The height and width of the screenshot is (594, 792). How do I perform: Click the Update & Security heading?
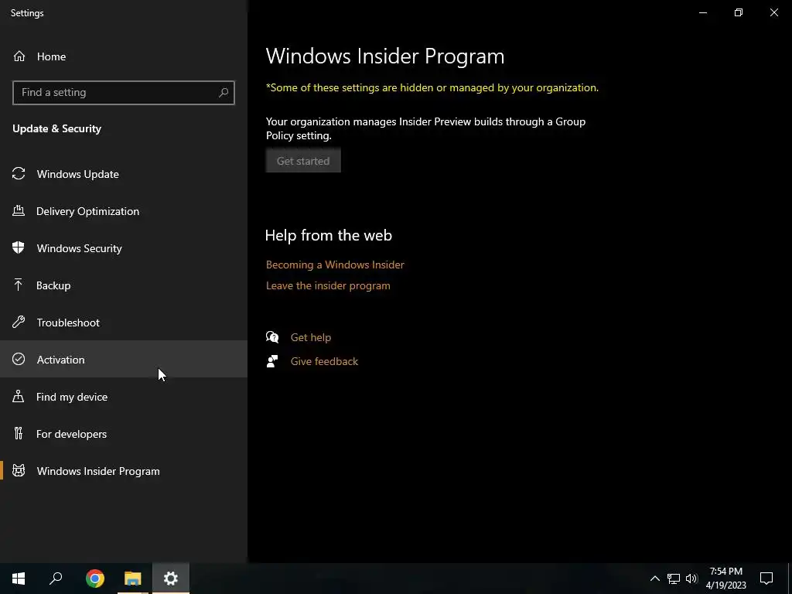tap(56, 128)
